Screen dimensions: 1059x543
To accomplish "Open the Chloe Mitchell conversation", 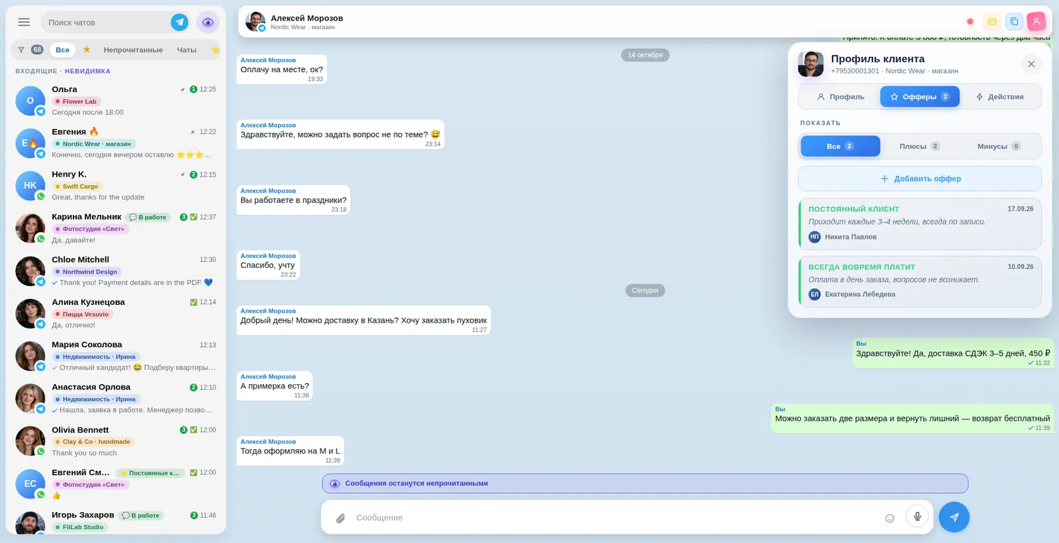I will pos(116,271).
